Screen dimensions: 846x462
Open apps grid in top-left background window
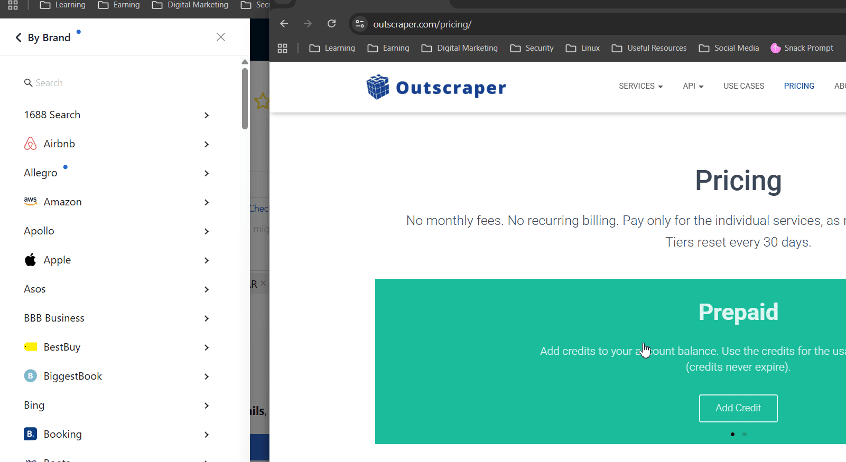click(x=13, y=5)
